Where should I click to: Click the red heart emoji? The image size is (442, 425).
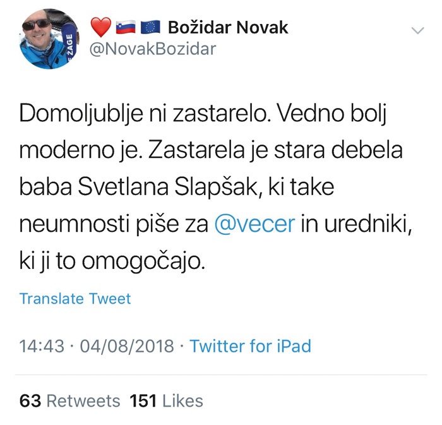pyautogui.click(x=100, y=28)
